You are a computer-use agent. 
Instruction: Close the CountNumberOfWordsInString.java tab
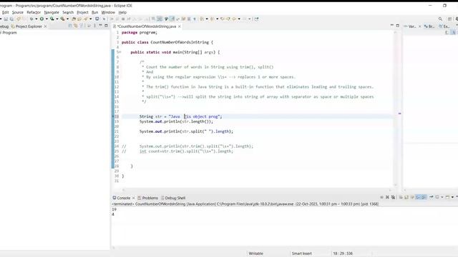pos(180,26)
